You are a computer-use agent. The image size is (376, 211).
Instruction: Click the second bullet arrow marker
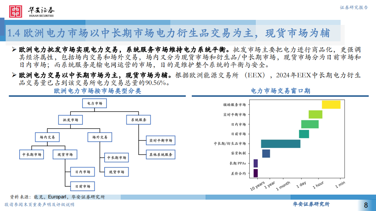pos(14,75)
